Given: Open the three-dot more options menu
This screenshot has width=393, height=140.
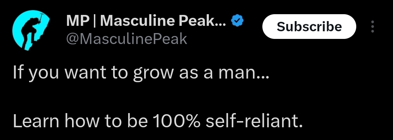Looking at the screenshot, I should (373, 27).
